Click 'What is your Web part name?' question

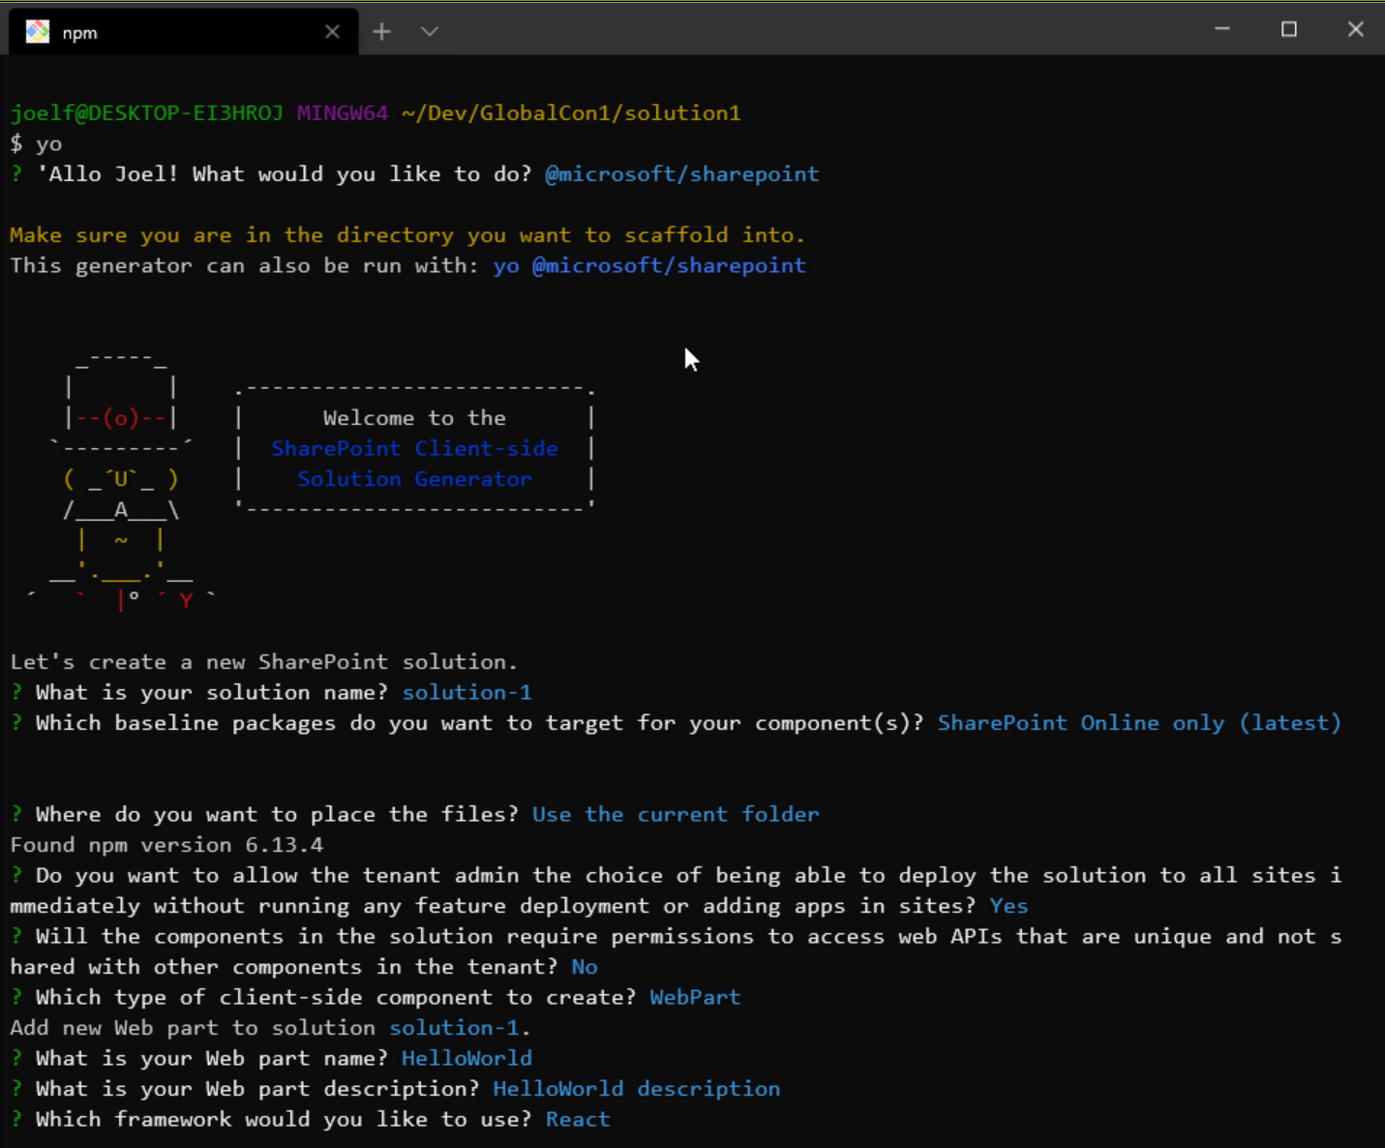click(212, 1058)
